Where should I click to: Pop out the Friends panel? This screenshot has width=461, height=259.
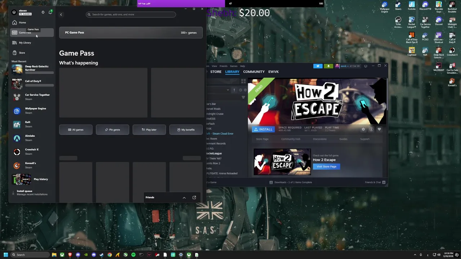pyautogui.click(x=194, y=197)
